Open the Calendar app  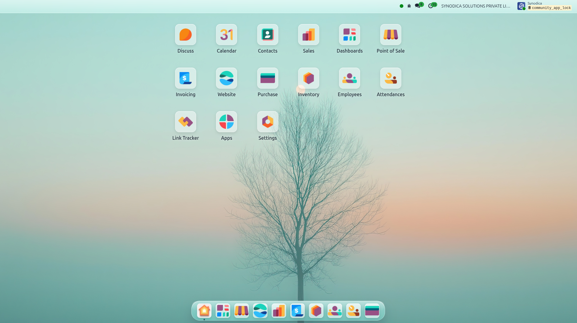point(227,35)
